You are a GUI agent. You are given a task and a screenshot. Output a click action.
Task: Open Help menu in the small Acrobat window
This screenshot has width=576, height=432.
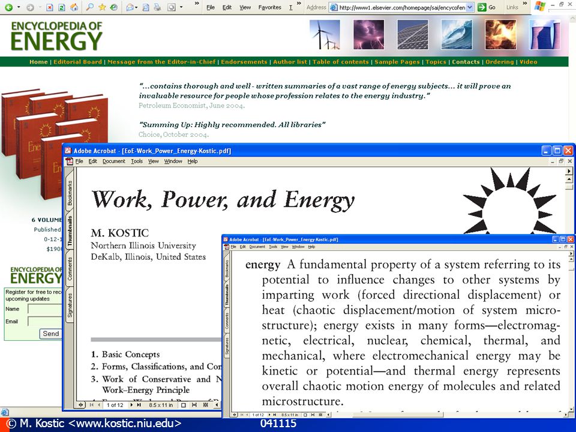point(311,247)
